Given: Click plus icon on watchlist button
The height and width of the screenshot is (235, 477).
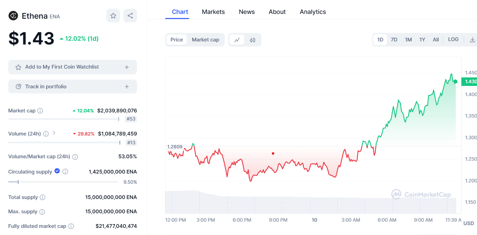Looking at the screenshot, I should (127, 67).
